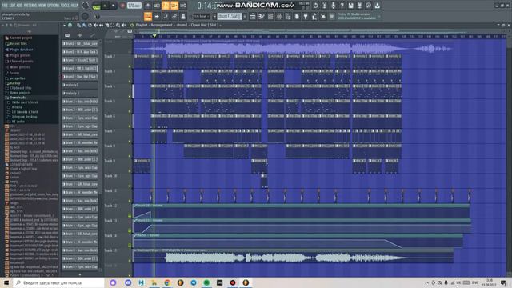Click the scissors audio editor icon

click(324, 6)
